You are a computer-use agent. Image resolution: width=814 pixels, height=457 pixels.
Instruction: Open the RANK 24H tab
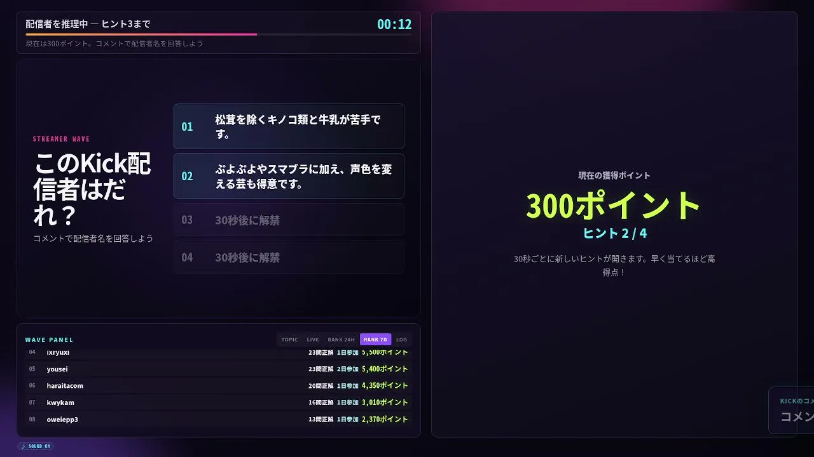click(341, 340)
